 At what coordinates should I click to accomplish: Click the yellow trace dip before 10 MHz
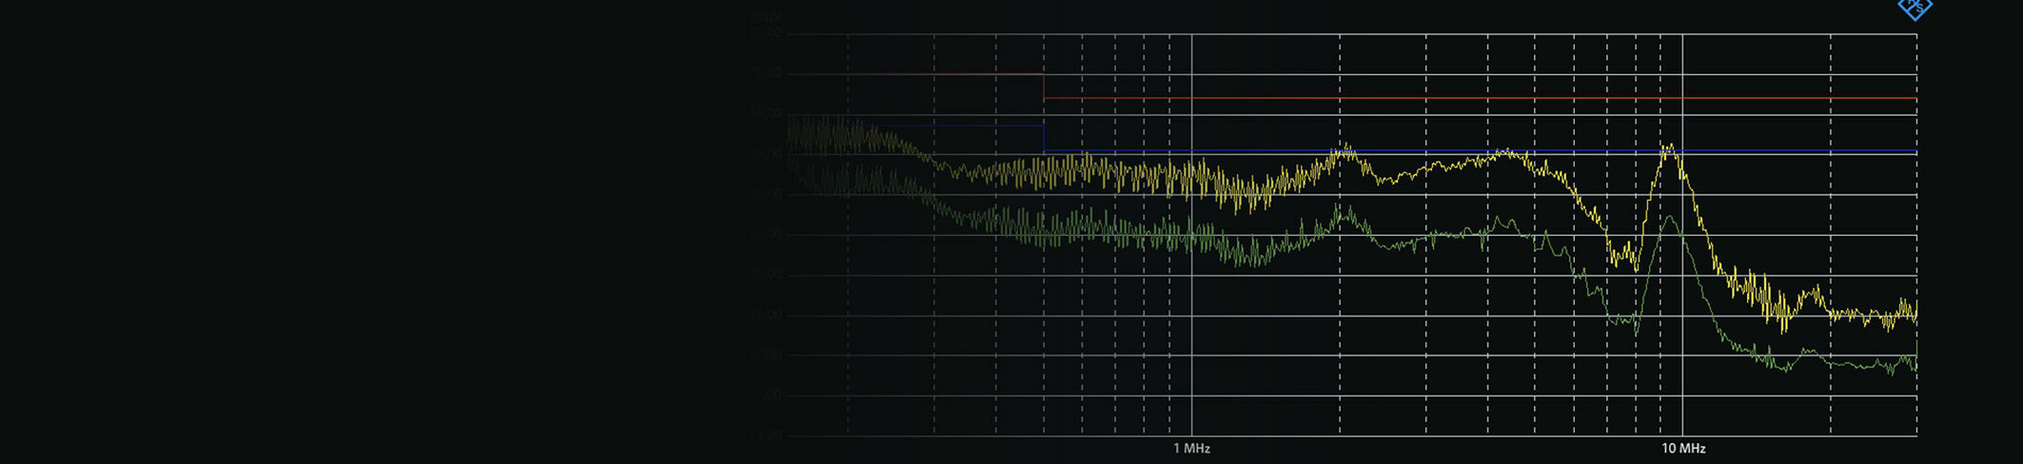[x=1635, y=266]
